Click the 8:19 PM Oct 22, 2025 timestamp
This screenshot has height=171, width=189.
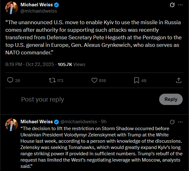pyautogui.click(x=30, y=64)
